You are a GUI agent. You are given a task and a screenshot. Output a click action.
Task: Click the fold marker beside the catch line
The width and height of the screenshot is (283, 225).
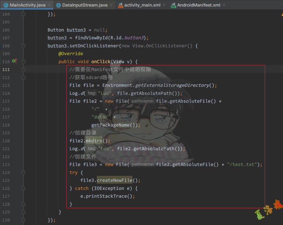point(23,188)
